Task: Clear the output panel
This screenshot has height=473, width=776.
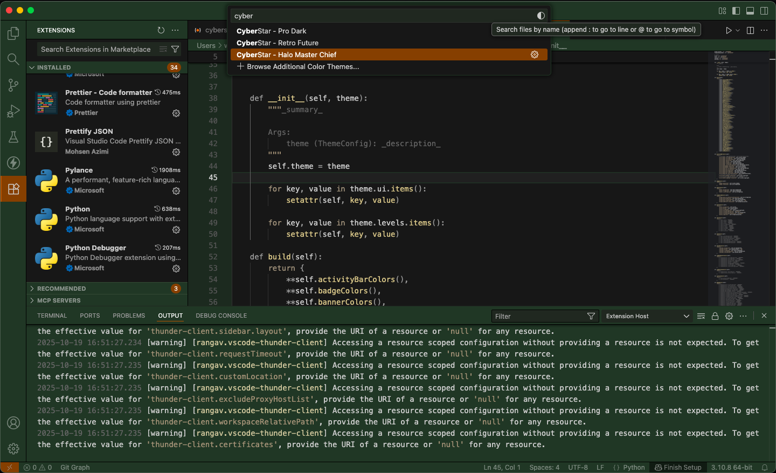Action: pos(701,316)
